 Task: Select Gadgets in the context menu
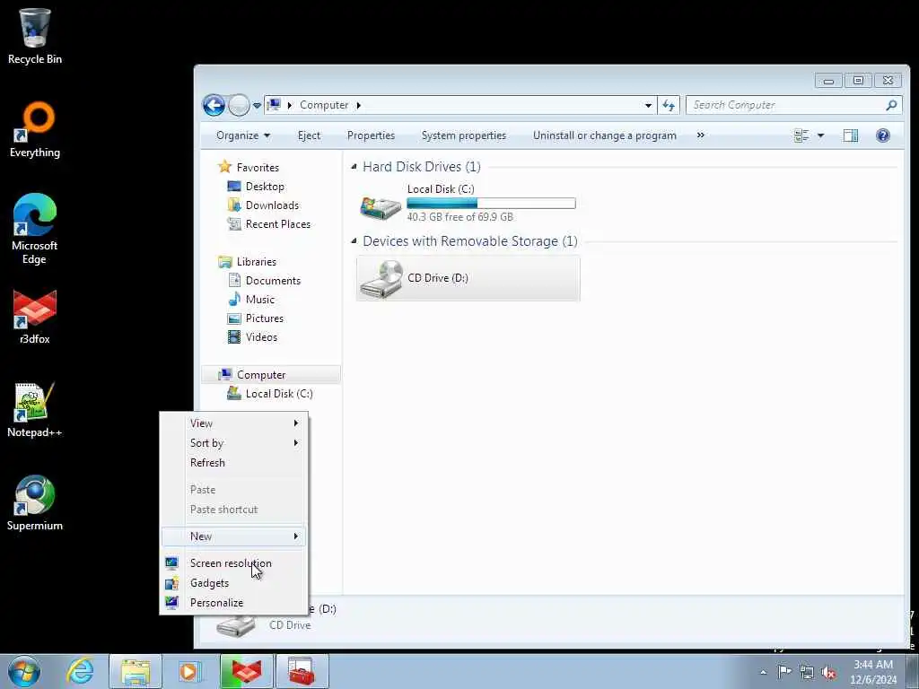coord(234,583)
